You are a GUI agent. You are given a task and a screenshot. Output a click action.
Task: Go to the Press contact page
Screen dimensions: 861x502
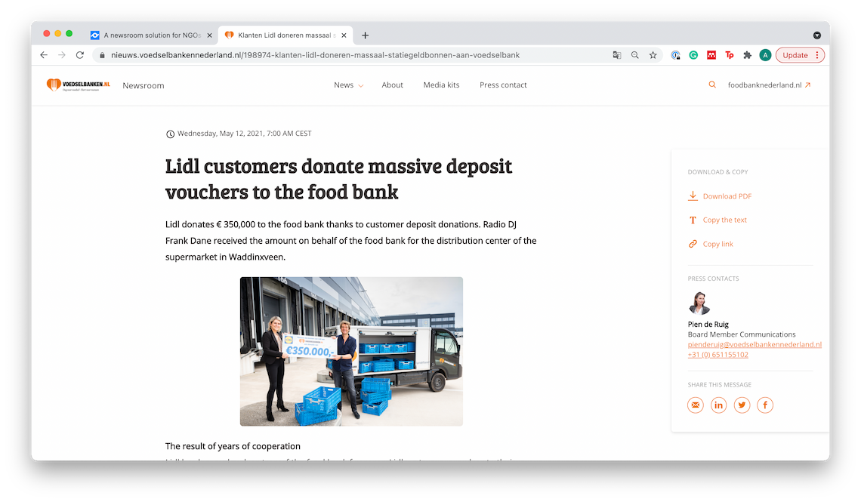(x=503, y=85)
